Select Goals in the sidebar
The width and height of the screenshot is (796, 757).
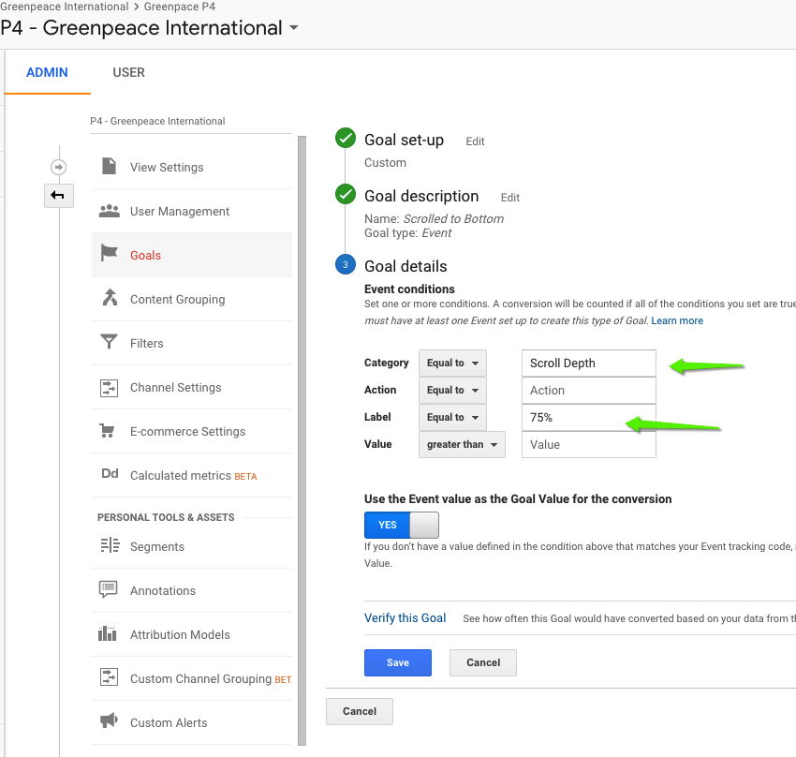point(192,255)
